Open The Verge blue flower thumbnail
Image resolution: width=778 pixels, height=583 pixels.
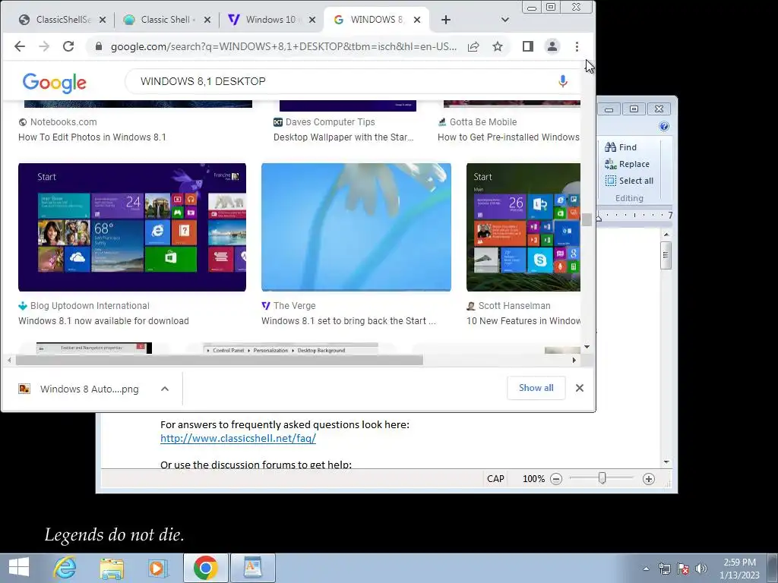356,227
